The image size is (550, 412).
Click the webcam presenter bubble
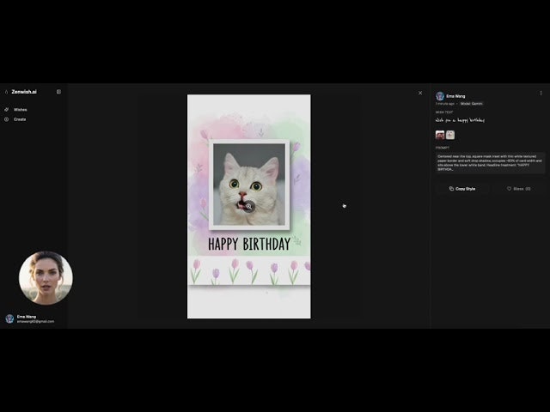[46, 278]
